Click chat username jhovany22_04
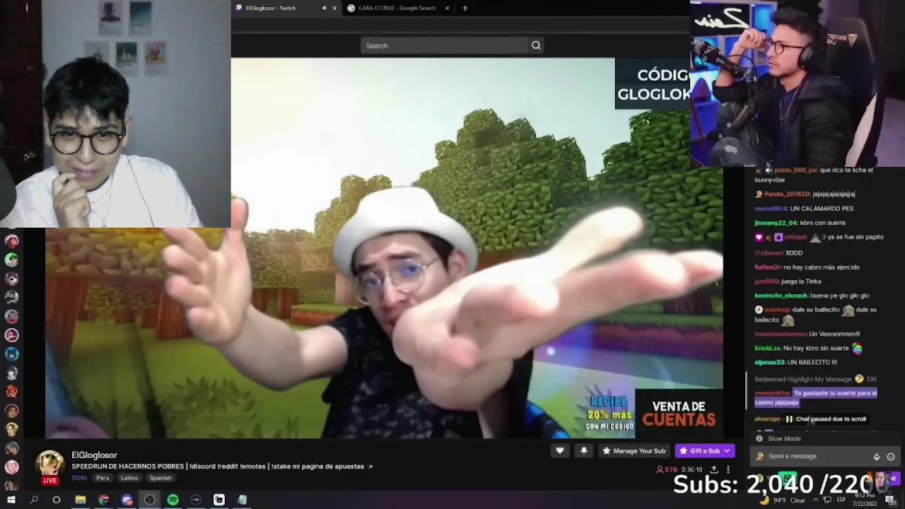 click(x=776, y=223)
